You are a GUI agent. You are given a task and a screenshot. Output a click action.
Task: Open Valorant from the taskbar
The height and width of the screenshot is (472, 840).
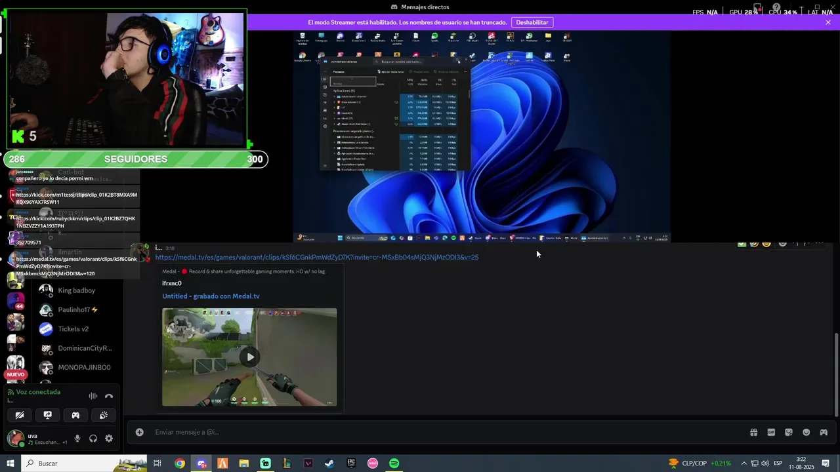308,463
